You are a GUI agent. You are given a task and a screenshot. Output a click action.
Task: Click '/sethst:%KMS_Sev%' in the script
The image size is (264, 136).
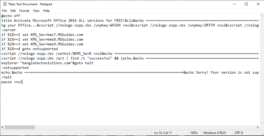pyautogui.click(x=74, y=54)
